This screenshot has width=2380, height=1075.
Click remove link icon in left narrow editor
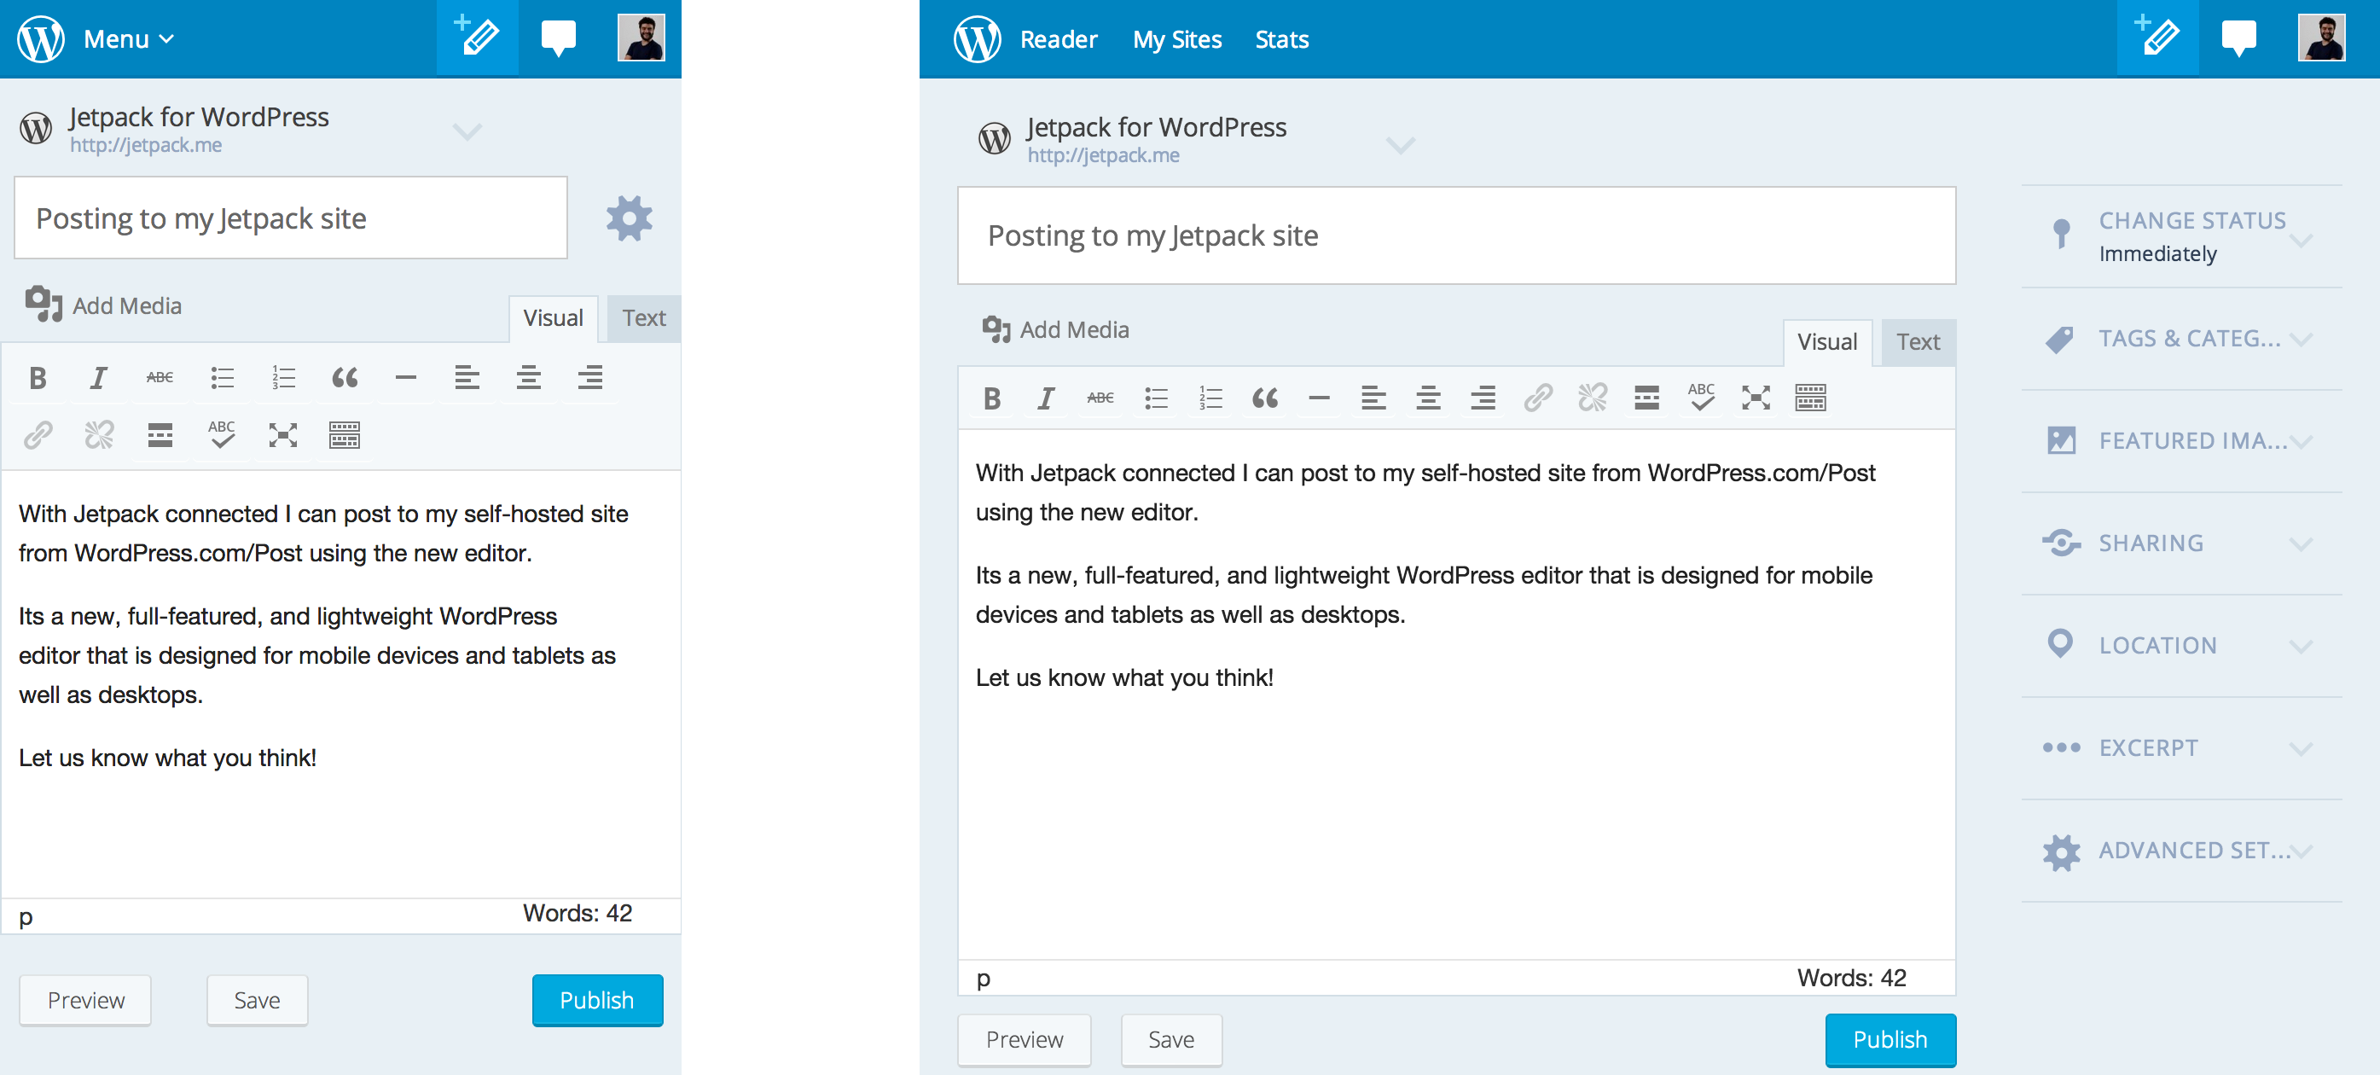[99, 434]
